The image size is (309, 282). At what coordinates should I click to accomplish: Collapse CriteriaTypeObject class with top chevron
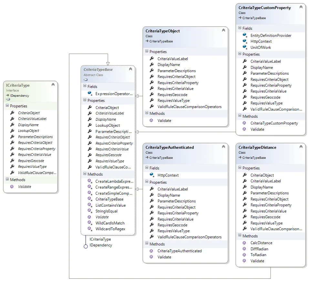tap(223, 30)
